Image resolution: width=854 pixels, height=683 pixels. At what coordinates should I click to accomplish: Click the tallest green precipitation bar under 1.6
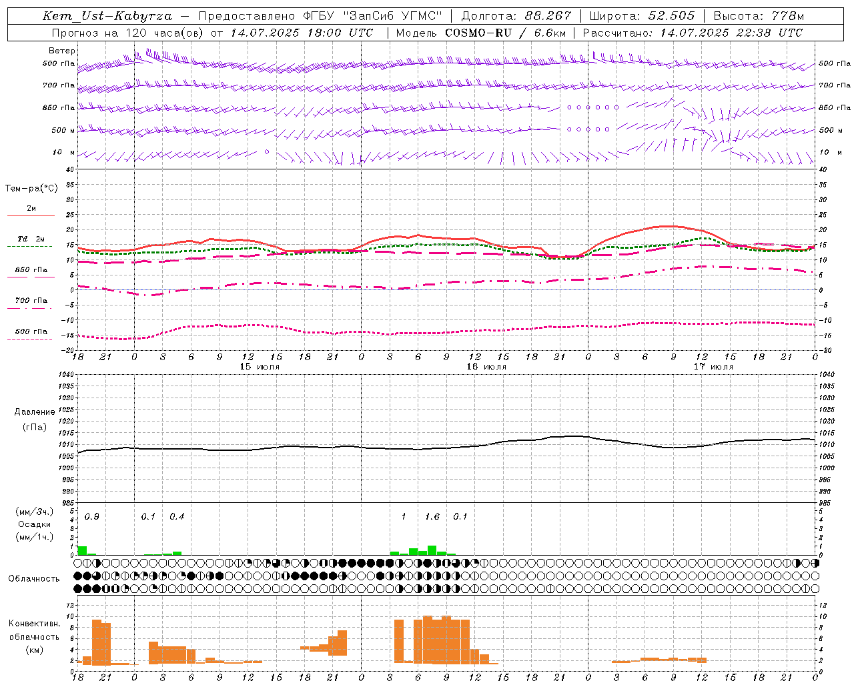[x=432, y=550]
